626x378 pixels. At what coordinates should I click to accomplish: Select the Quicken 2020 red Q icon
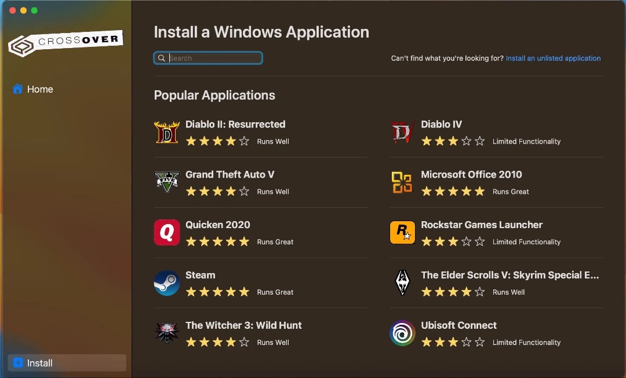(x=167, y=233)
